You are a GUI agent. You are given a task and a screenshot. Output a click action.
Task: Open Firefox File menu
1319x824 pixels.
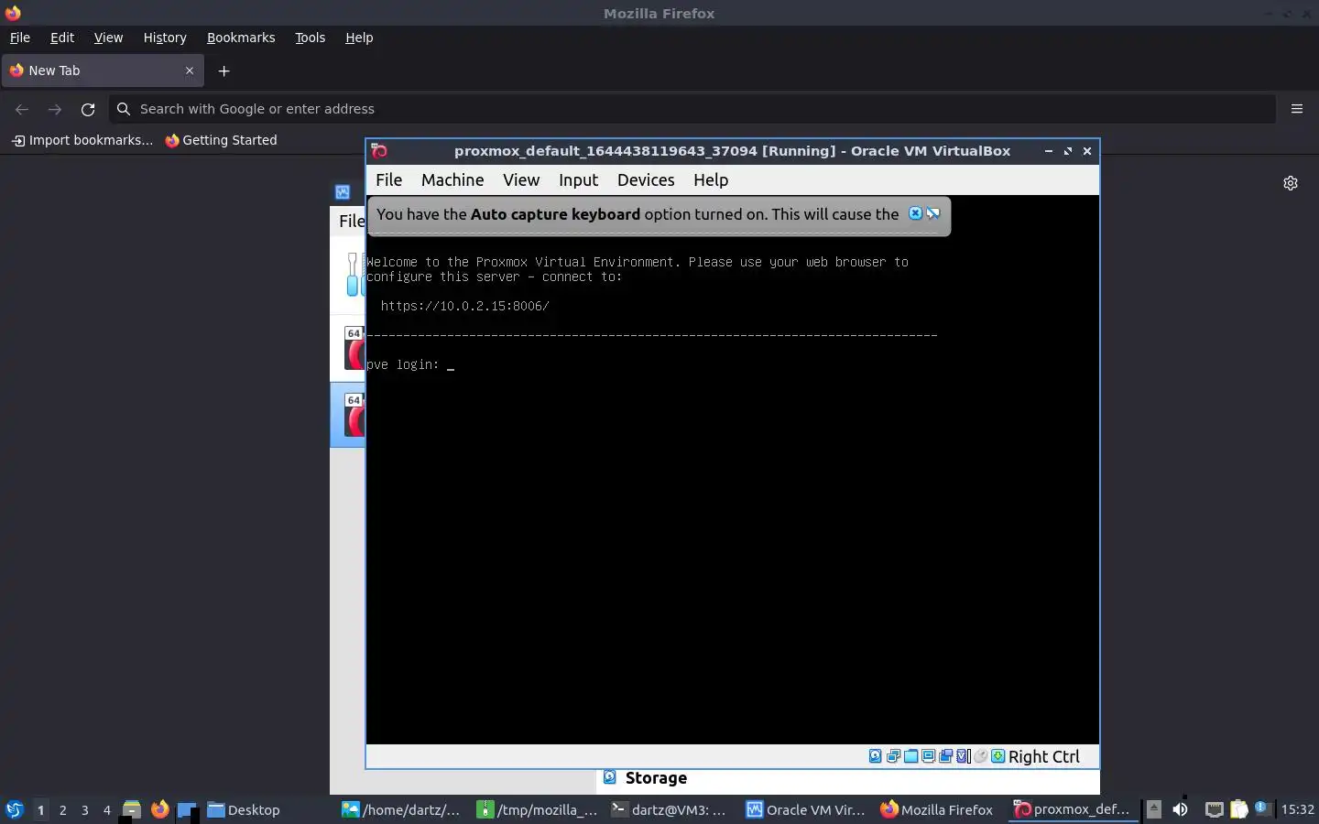point(20,38)
